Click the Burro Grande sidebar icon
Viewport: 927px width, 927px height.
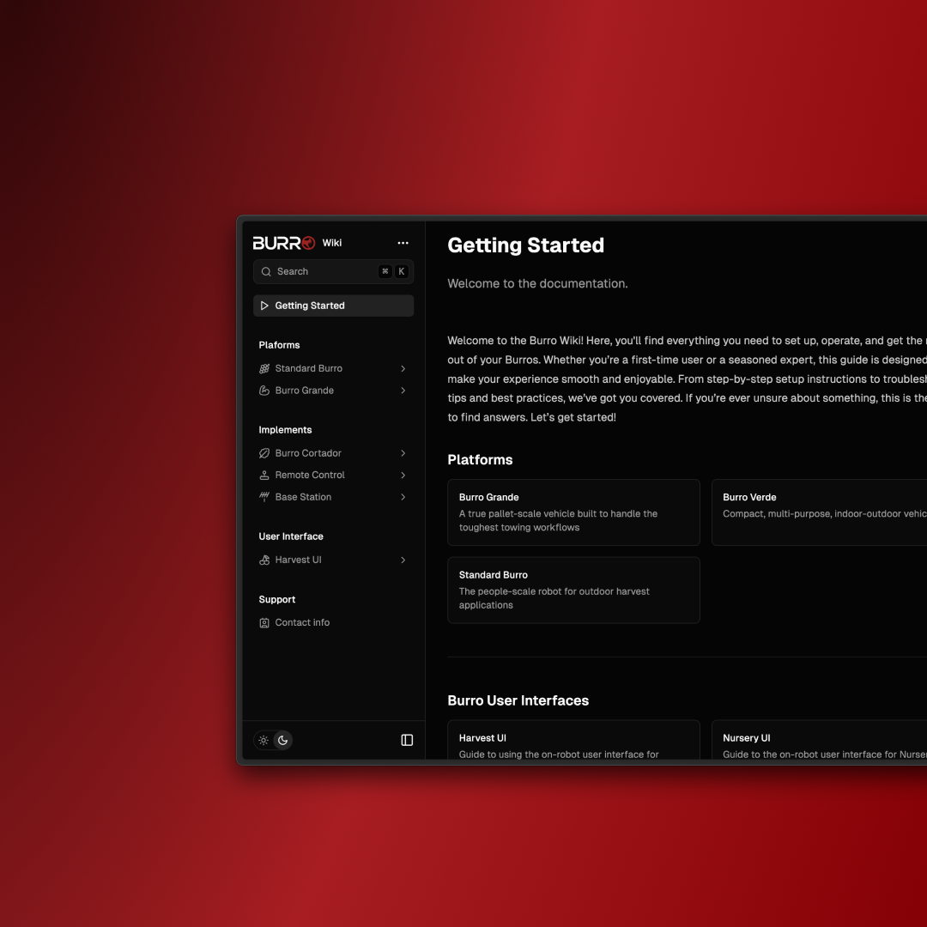264,391
